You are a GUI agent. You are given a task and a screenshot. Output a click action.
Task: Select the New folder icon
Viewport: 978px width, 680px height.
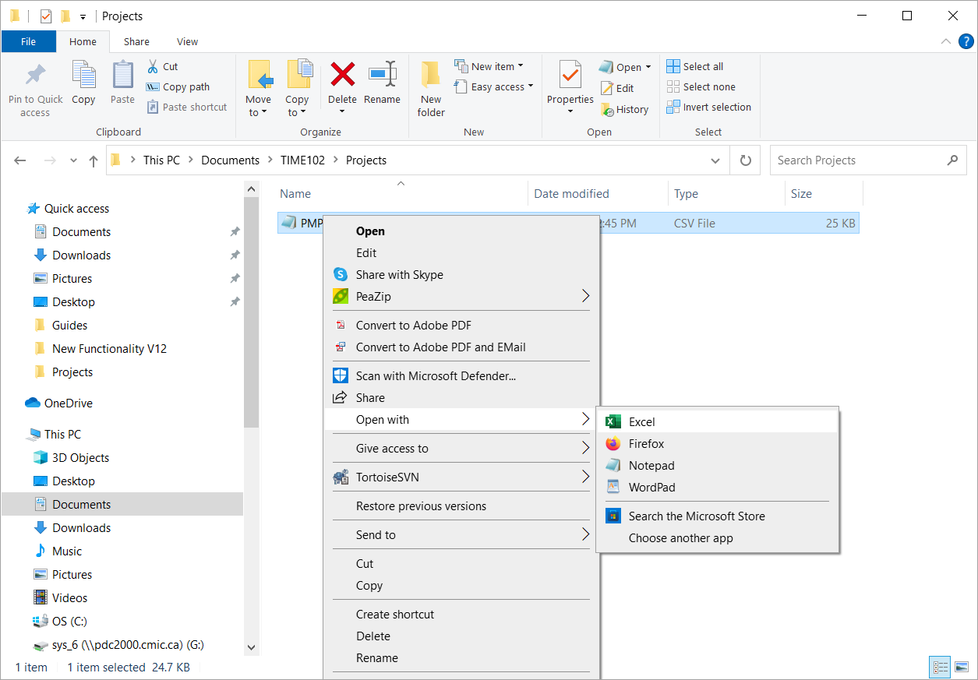click(x=430, y=84)
